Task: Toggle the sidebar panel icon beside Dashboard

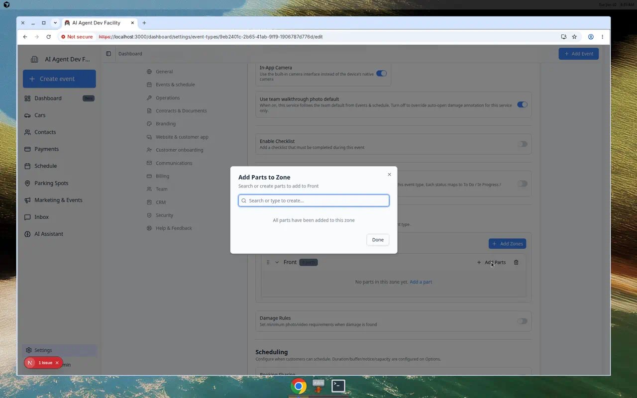Action: click(x=108, y=54)
